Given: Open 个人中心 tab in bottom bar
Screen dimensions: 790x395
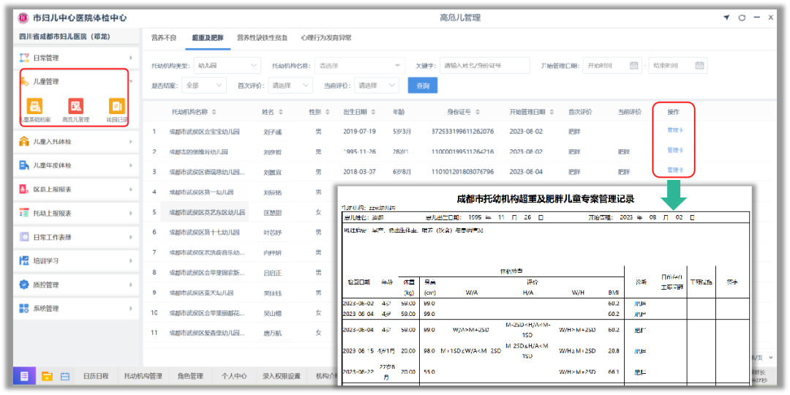Looking at the screenshot, I should pos(234,376).
